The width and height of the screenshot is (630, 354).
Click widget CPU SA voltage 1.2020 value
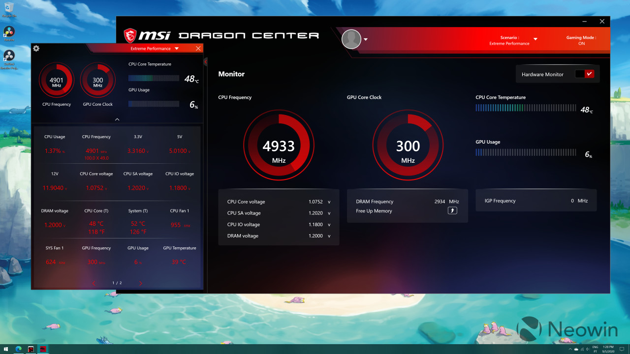pos(138,188)
